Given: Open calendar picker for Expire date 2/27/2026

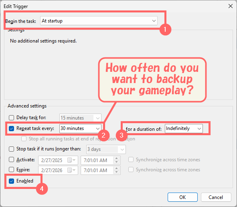Looking at the screenshot, I should click(71, 170).
